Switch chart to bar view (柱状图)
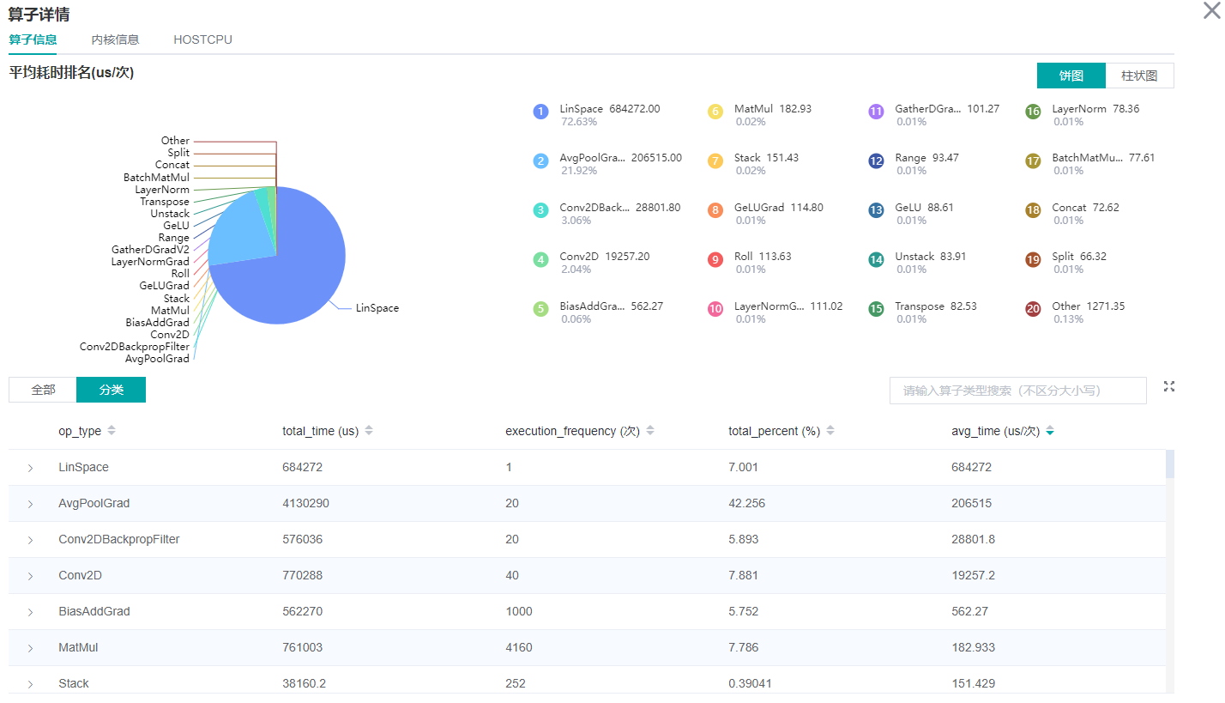The width and height of the screenshot is (1225, 703). tap(1139, 76)
